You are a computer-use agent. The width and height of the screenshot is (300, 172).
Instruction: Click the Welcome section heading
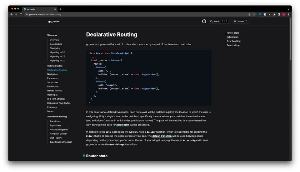[52, 35]
